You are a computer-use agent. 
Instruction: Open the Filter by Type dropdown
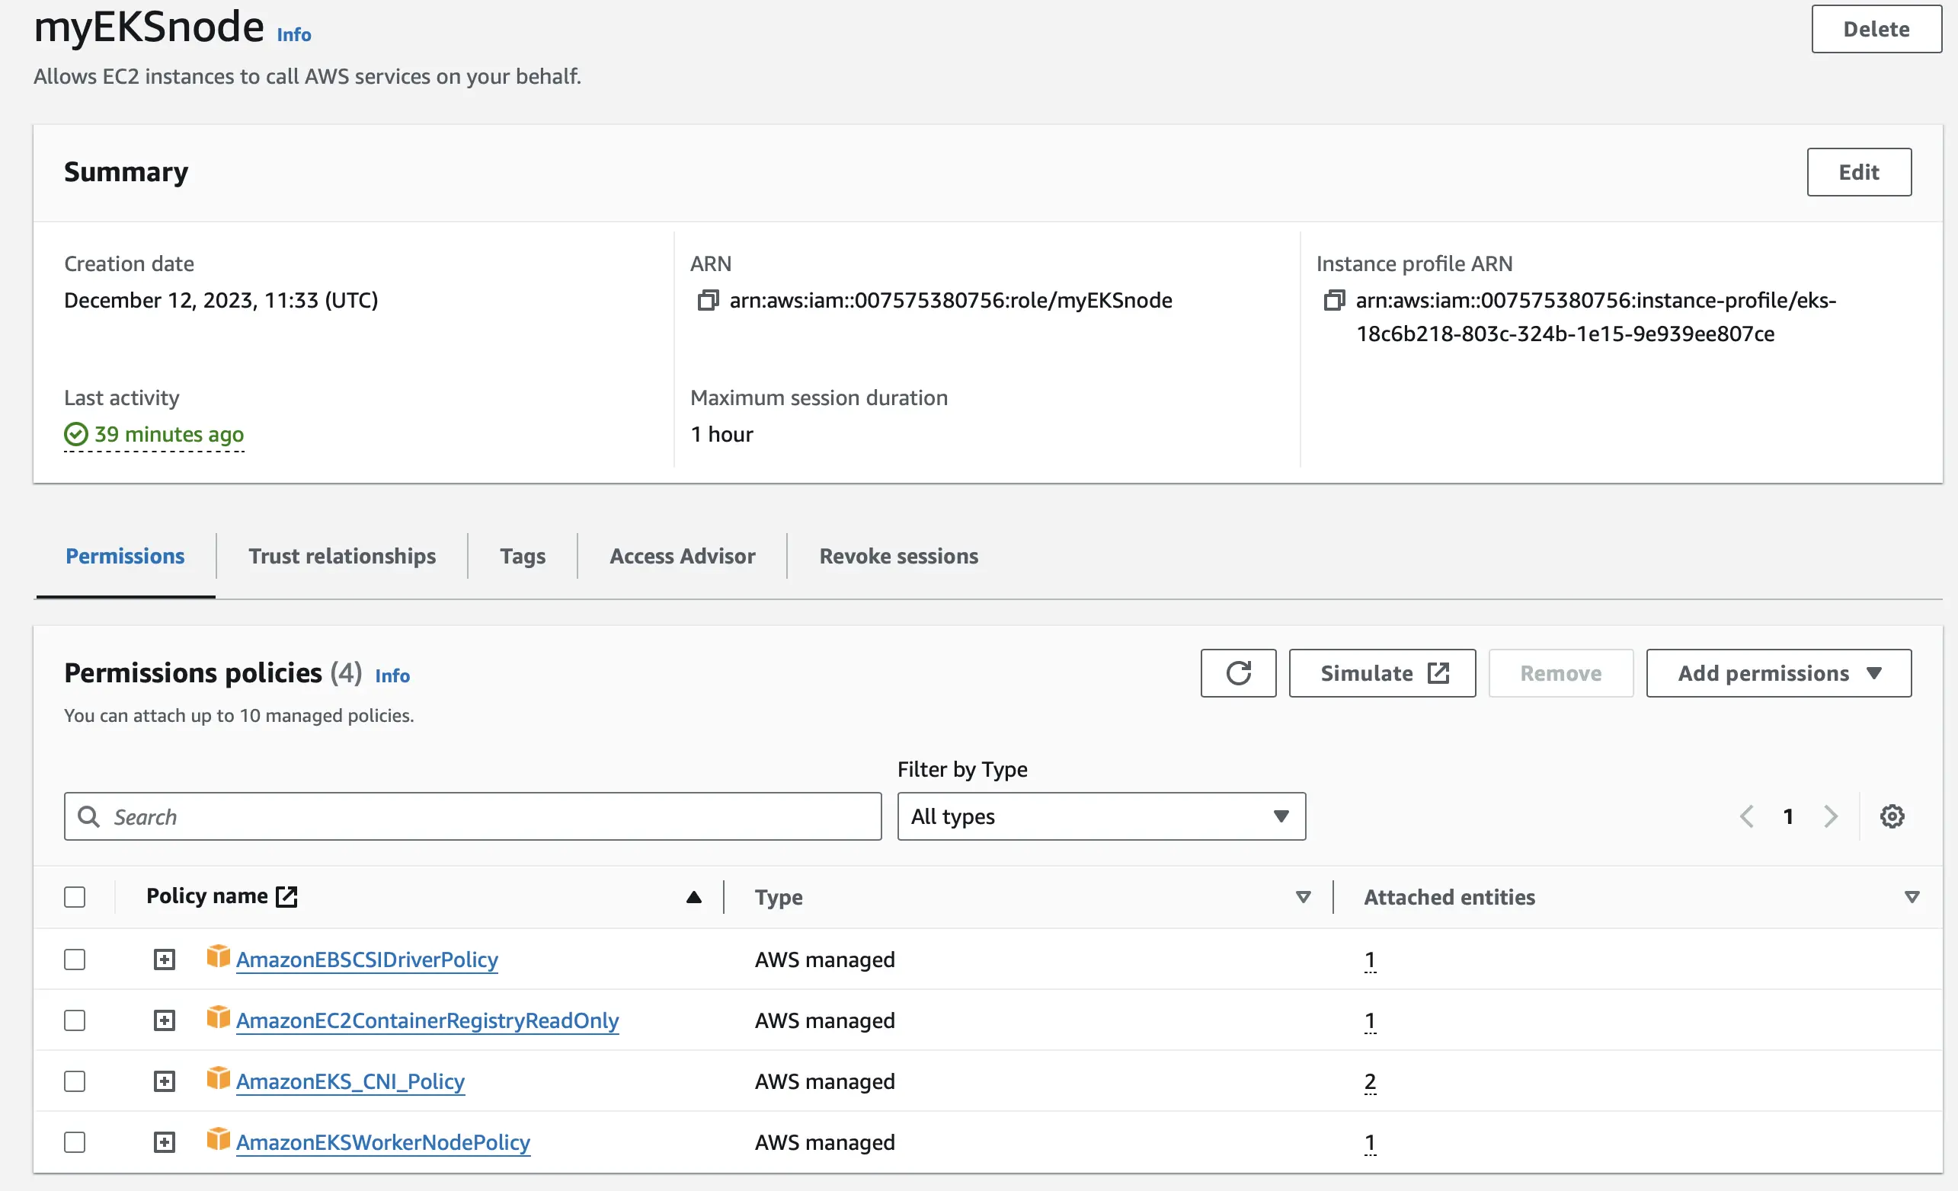(1102, 816)
